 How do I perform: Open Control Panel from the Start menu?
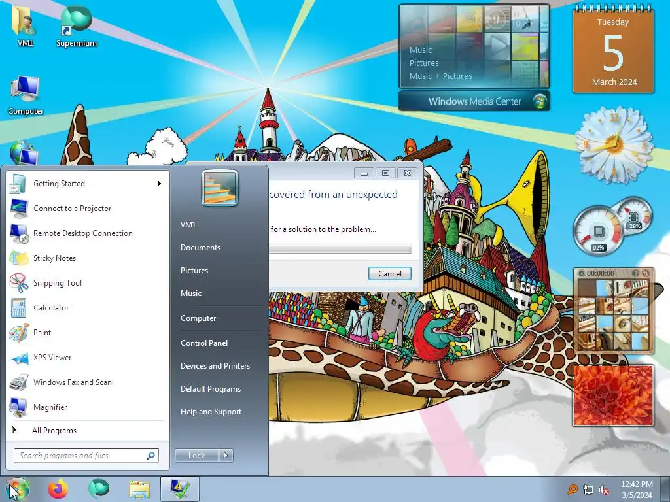pyautogui.click(x=204, y=343)
